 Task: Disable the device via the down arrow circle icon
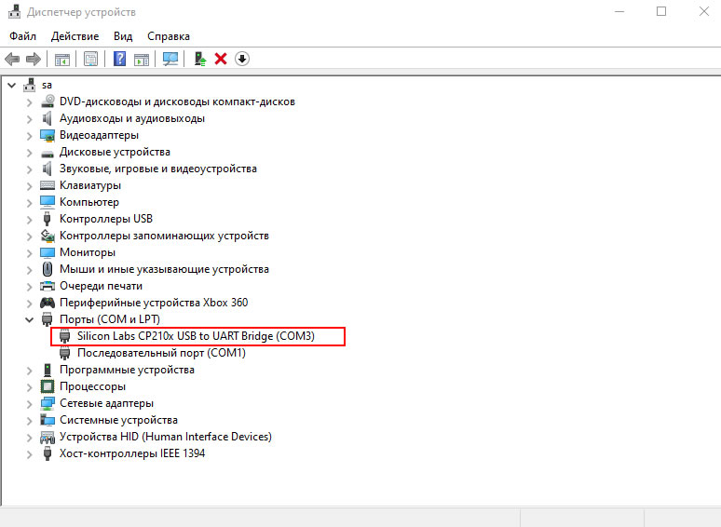(242, 59)
